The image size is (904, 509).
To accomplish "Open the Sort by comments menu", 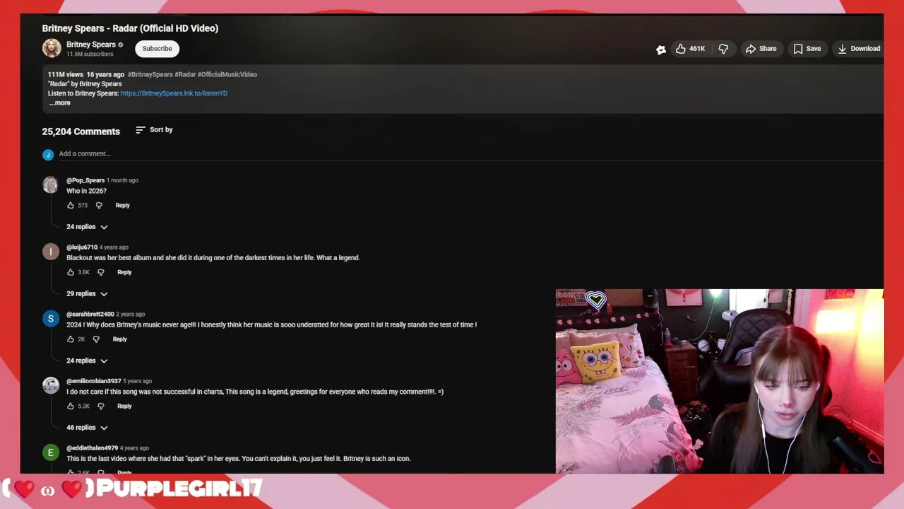I will (154, 130).
